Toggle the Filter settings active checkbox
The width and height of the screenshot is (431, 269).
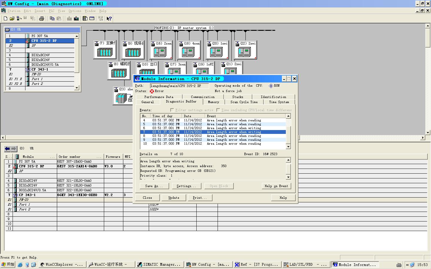pos(172,110)
